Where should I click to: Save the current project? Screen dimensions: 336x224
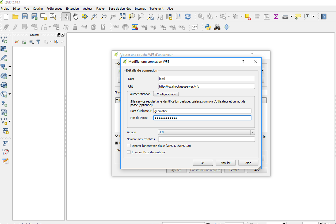point(25,17)
